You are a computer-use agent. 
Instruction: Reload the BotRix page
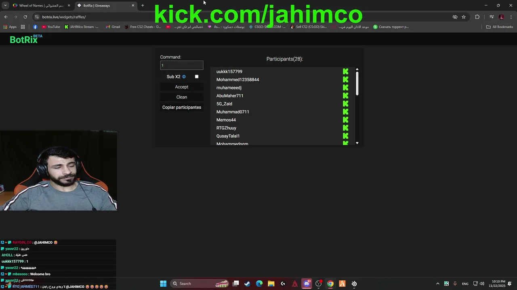tap(25, 17)
